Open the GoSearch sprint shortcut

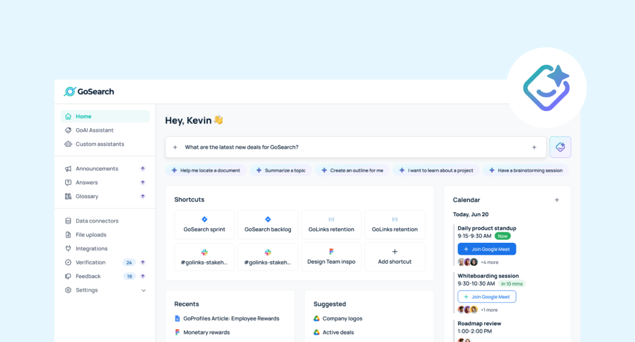tap(205, 225)
